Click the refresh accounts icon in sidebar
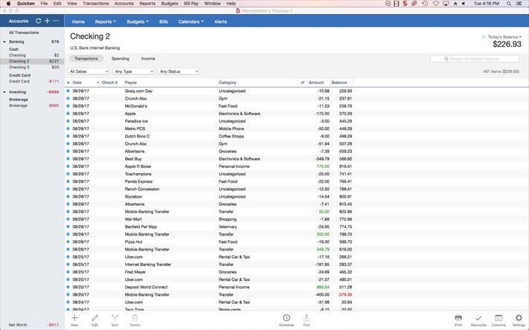Image resolution: width=529 pixels, height=330 pixels. 38,21
